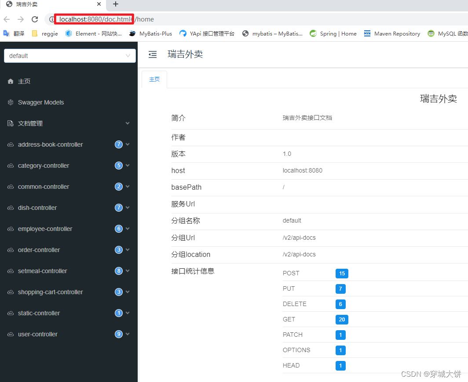Click the host value localhost:8080
Viewport: 468px width, 382px height.
(x=302, y=171)
